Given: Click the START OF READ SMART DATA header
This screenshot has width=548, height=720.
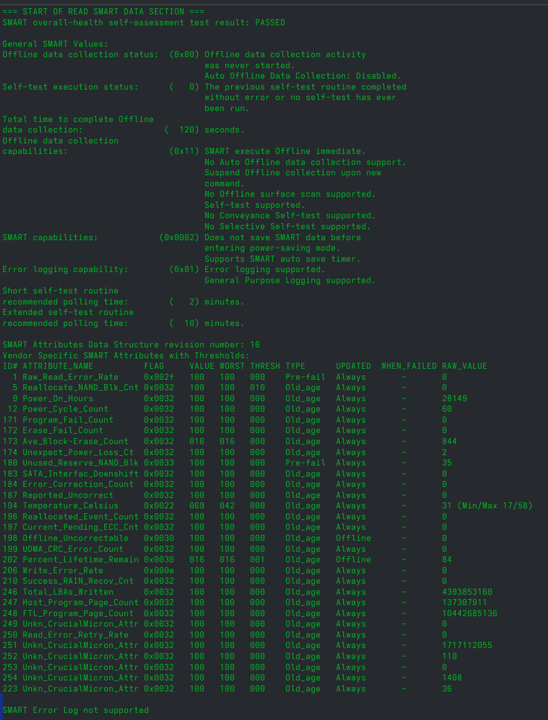Looking at the screenshot, I should click(103, 12).
